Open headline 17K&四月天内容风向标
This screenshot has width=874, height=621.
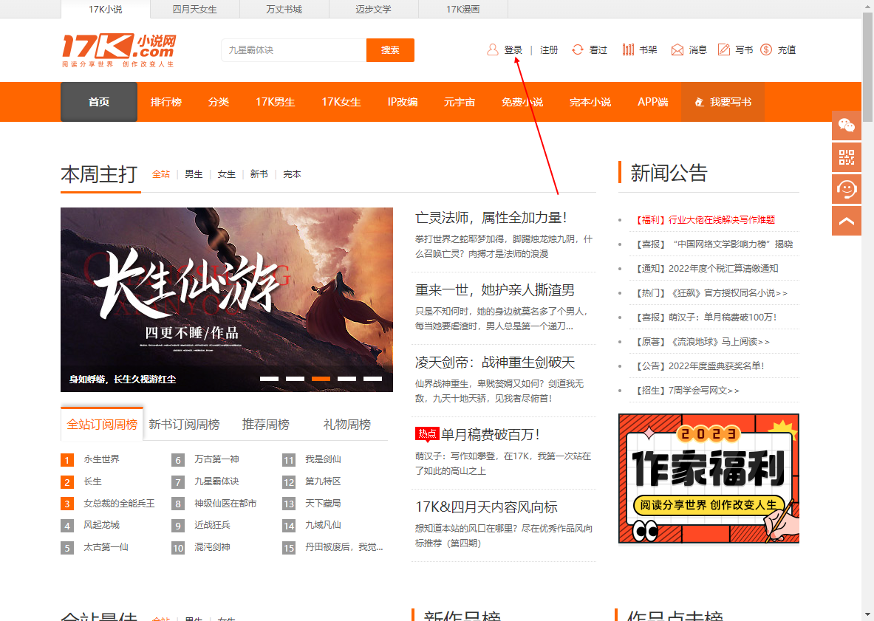(486, 507)
